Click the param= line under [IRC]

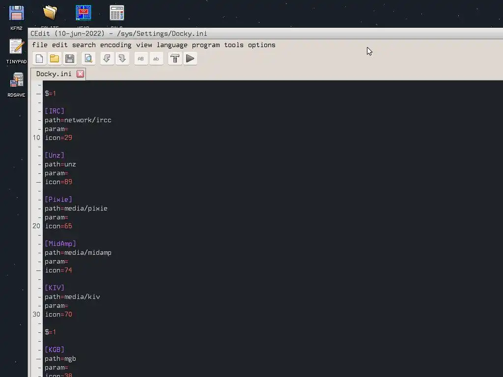(56, 129)
